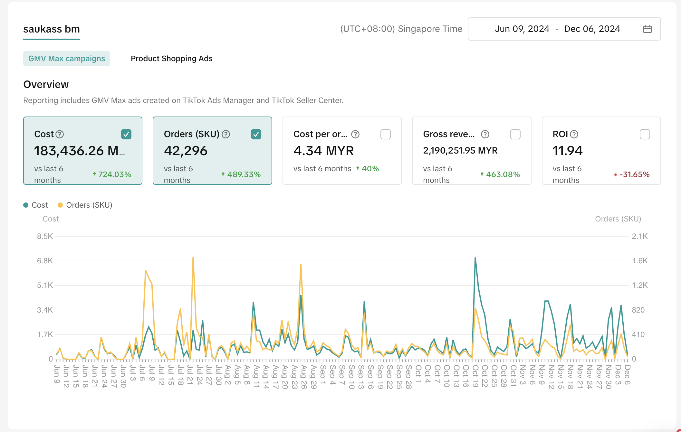The width and height of the screenshot is (681, 432).
Task: Click the green arrow beside 724.03%
Action: click(94, 174)
